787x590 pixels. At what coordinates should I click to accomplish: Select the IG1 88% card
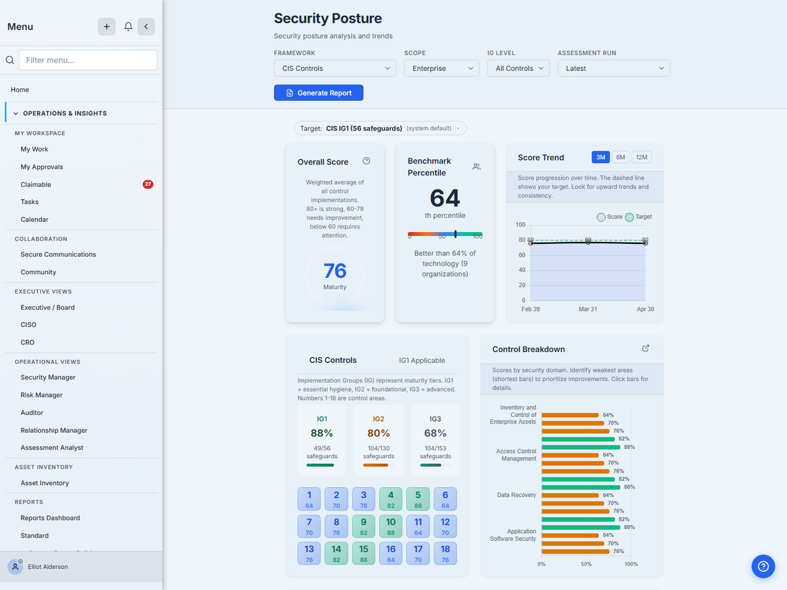[322, 440]
